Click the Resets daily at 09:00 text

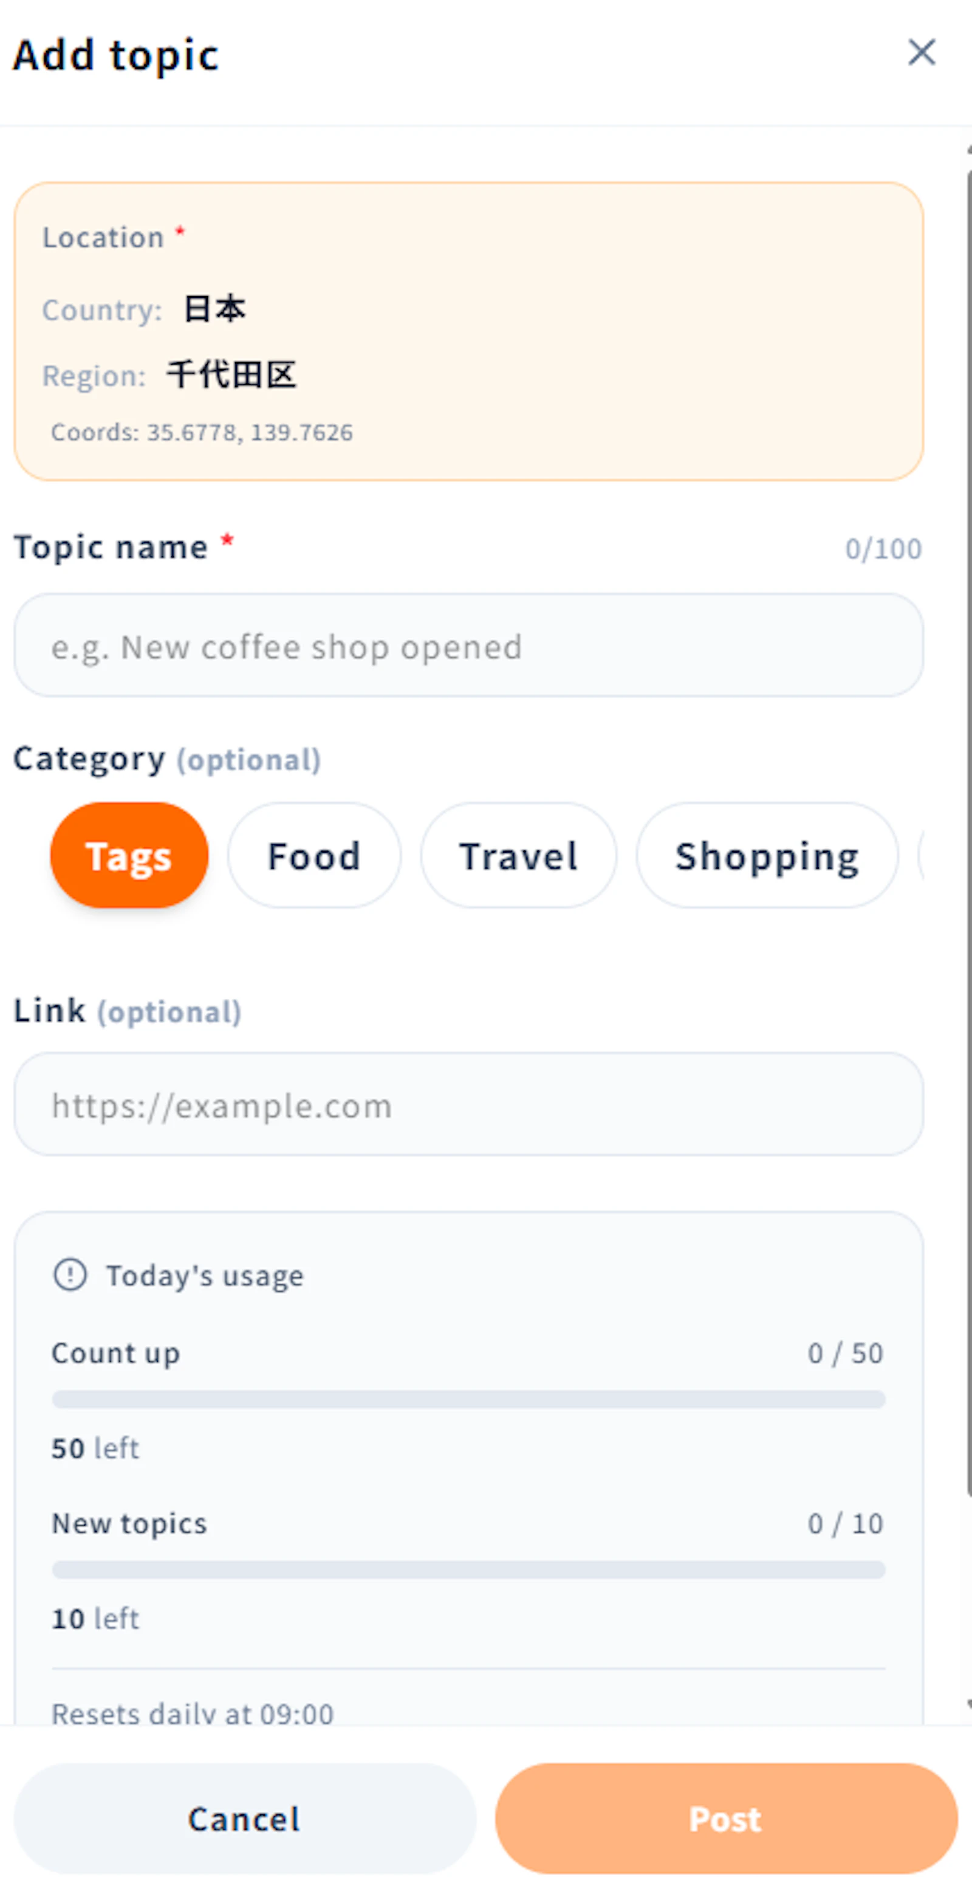pyautogui.click(x=192, y=1713)
